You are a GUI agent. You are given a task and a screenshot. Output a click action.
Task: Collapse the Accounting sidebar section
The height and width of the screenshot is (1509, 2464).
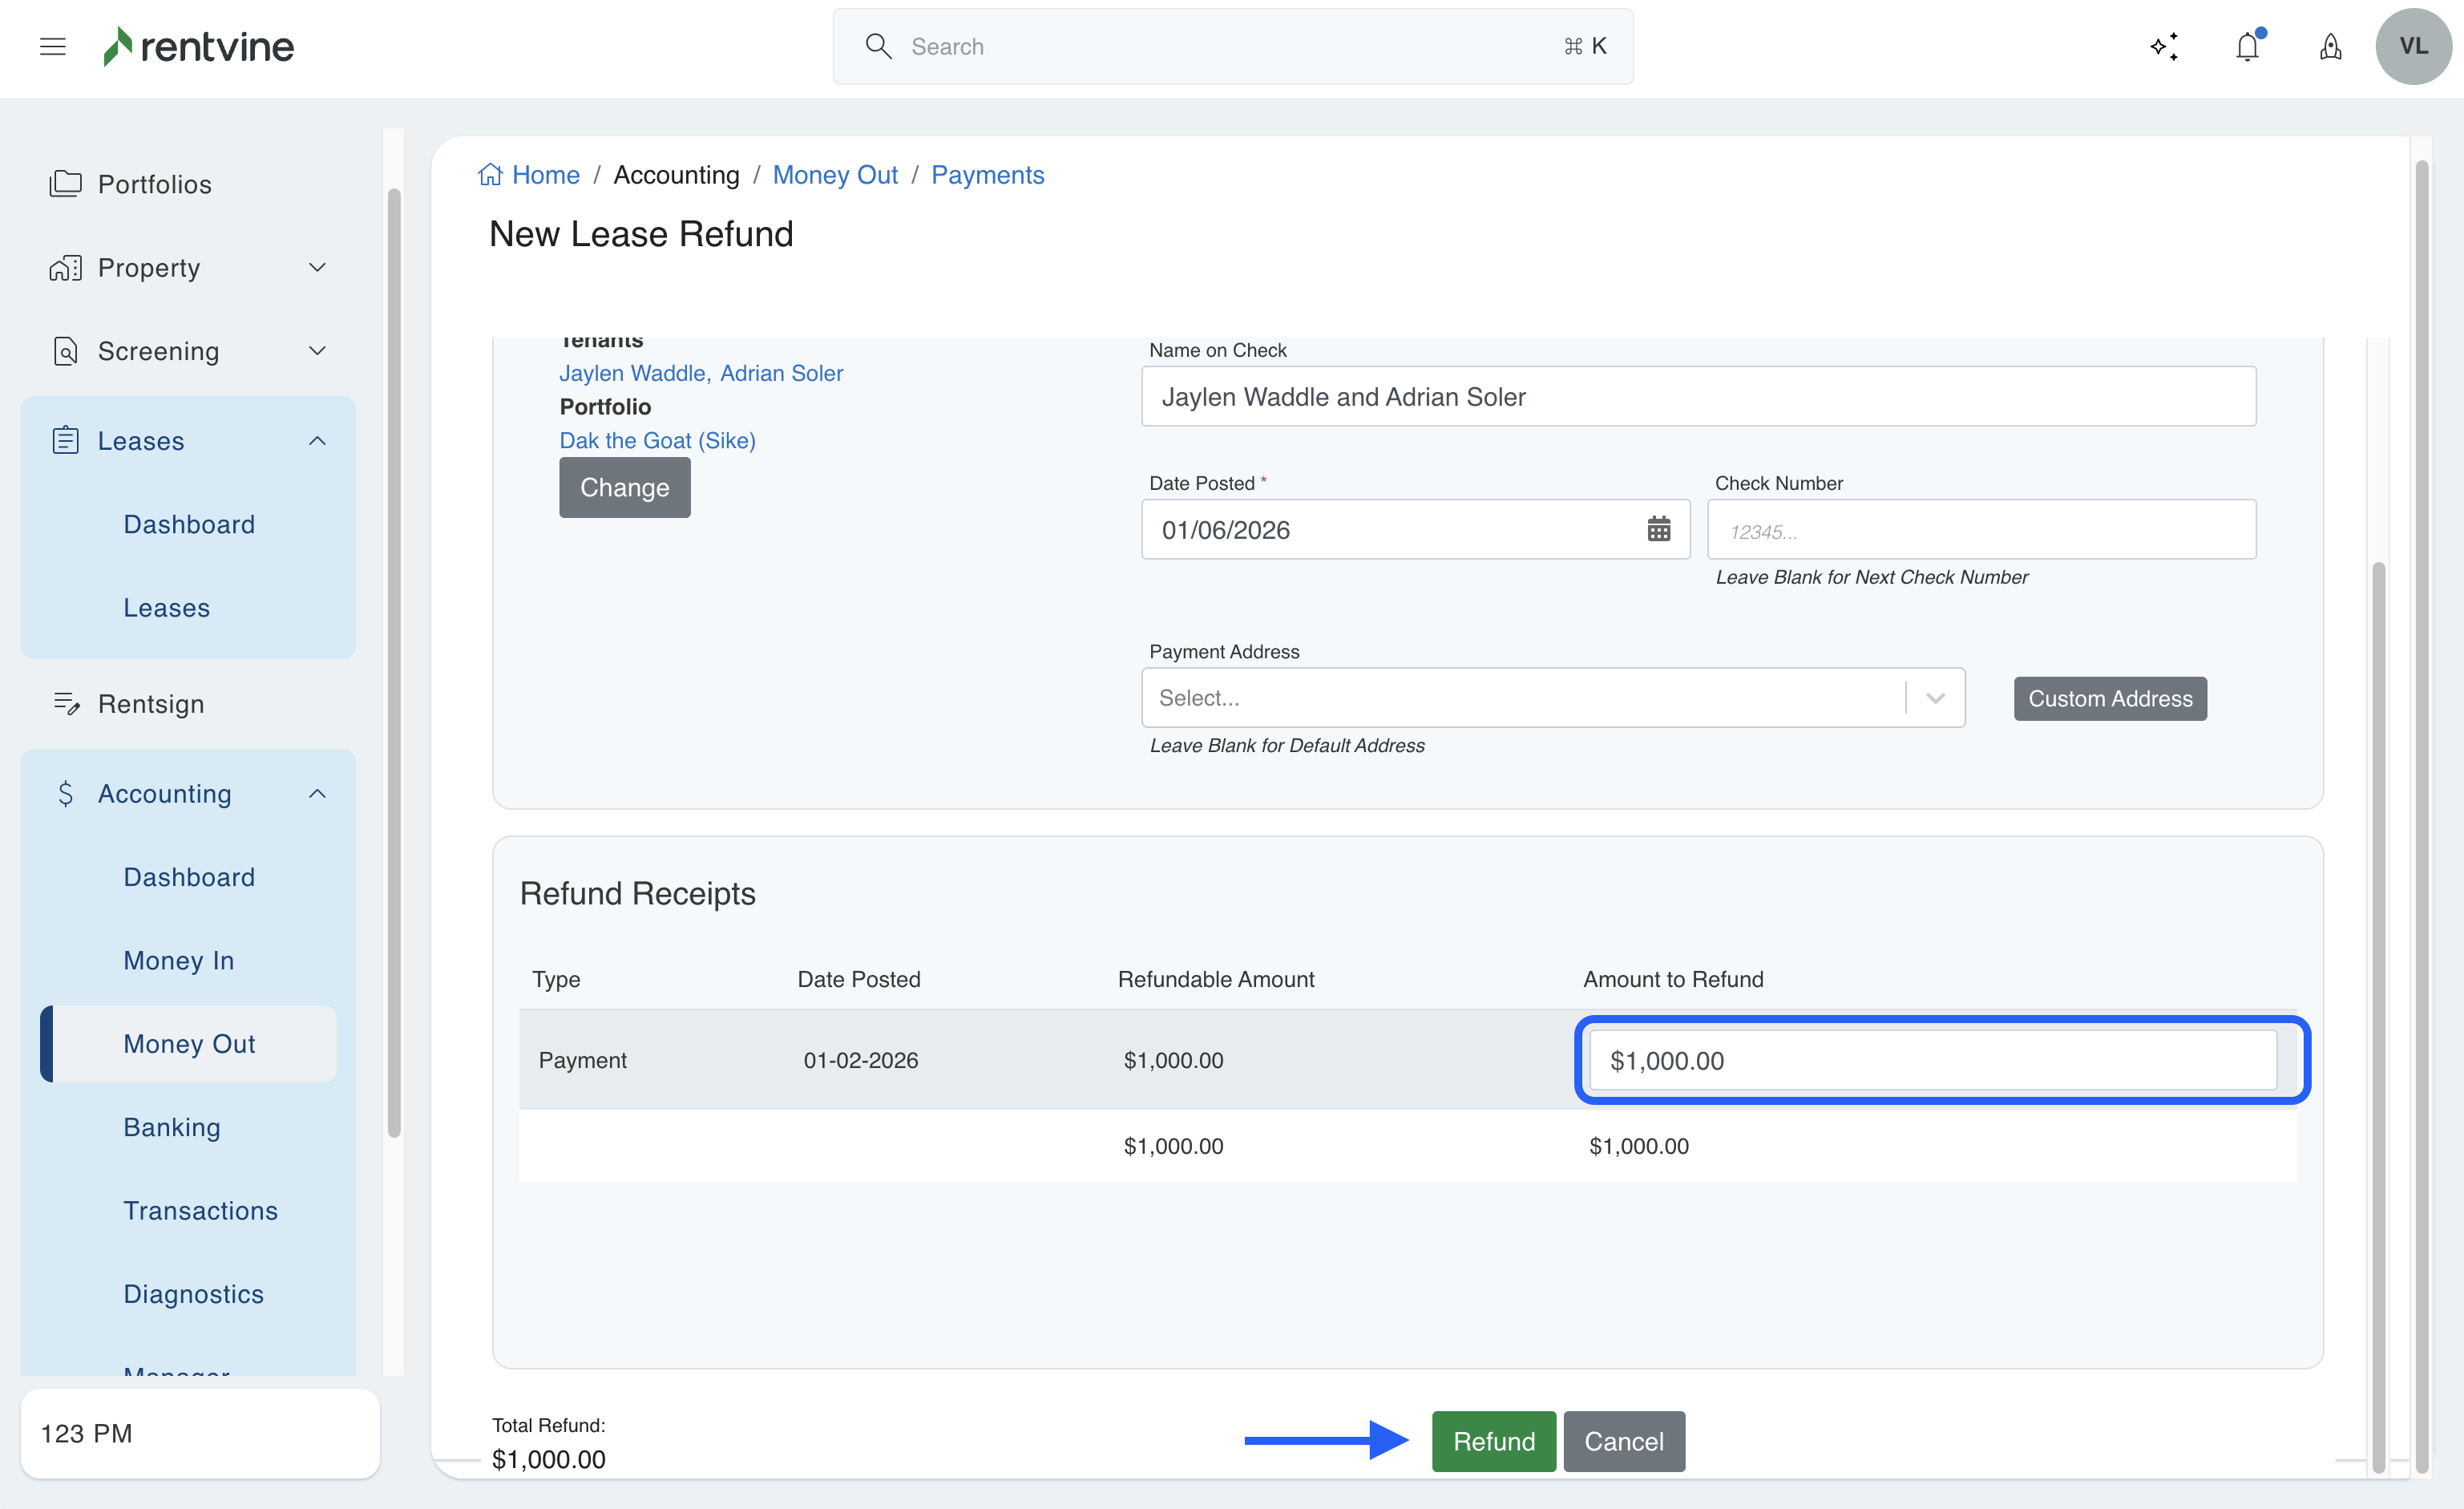tap(317, 793)
